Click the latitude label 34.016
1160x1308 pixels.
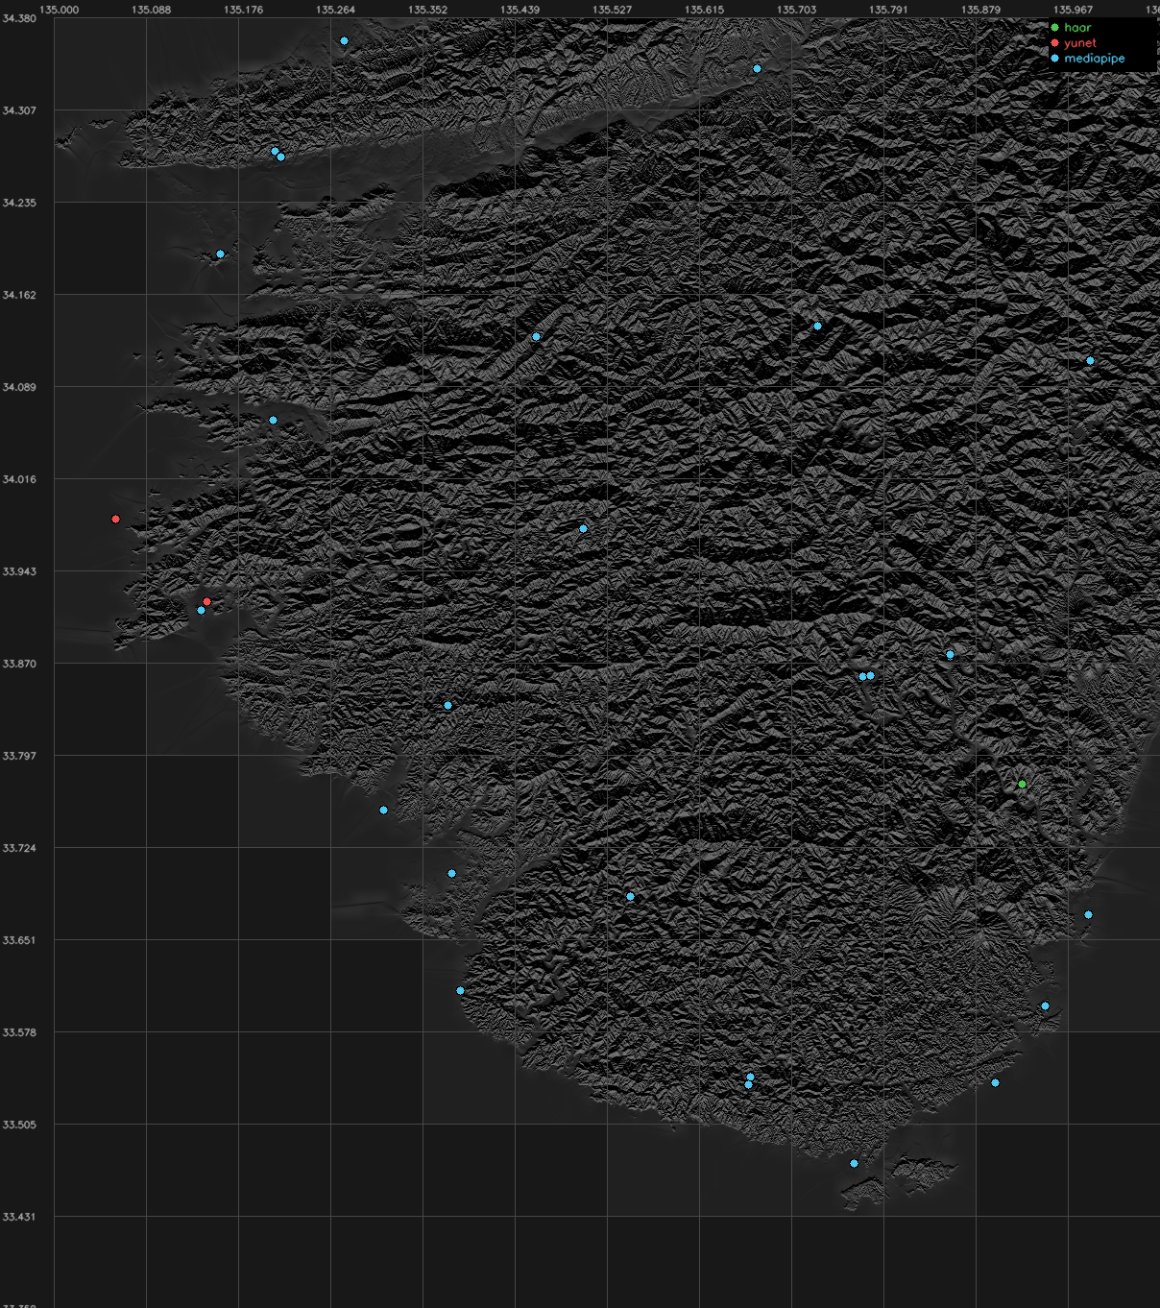point(19,479)
